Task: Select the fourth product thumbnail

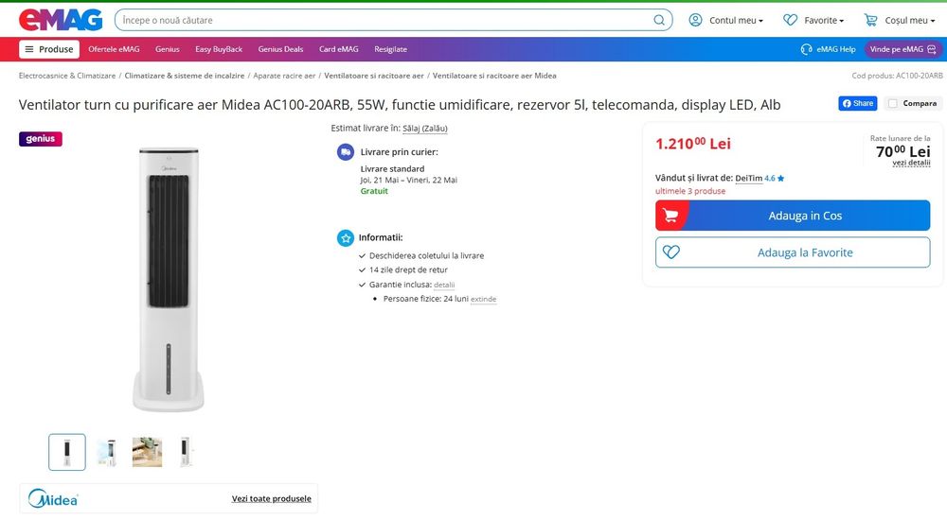Action: [x=187, y=452]
